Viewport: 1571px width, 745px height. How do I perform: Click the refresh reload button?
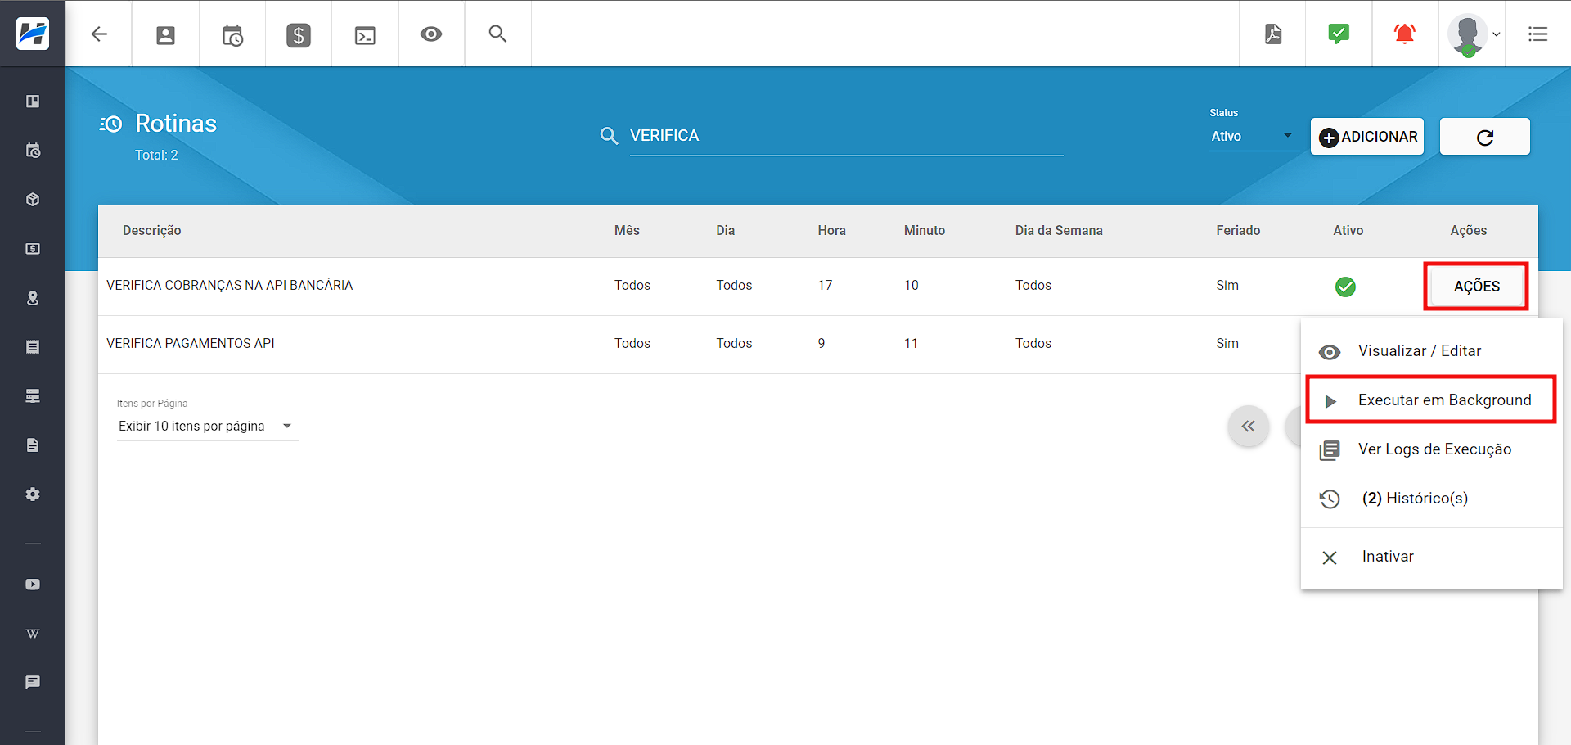pyautogui.click(x=1484, y=137)
